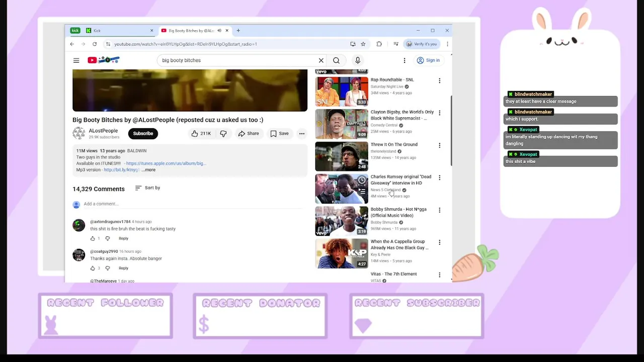The image size is (644, 362).
Task: Go to YouTube home via logo
Action: pos(103,60)
